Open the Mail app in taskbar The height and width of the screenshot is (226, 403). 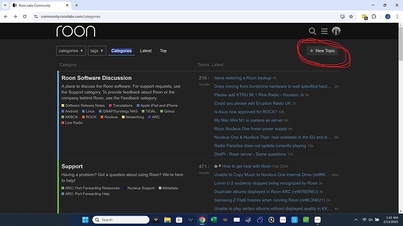(237, 220)
